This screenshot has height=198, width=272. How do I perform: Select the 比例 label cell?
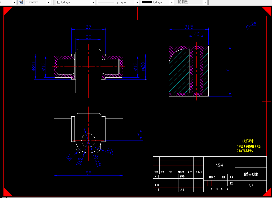(x=231, y=177)
